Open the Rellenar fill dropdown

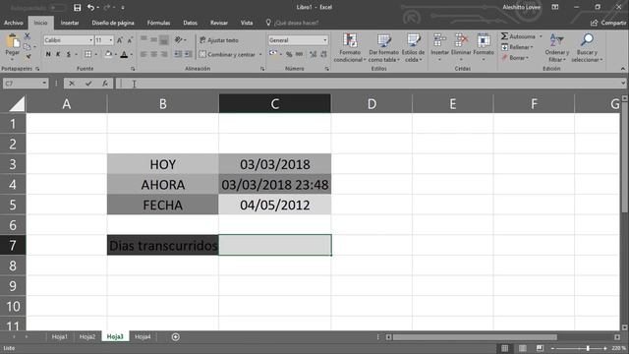517,47
